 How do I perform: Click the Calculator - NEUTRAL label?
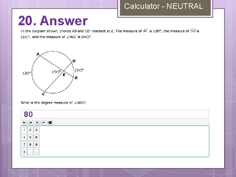(x=164, y=6)
